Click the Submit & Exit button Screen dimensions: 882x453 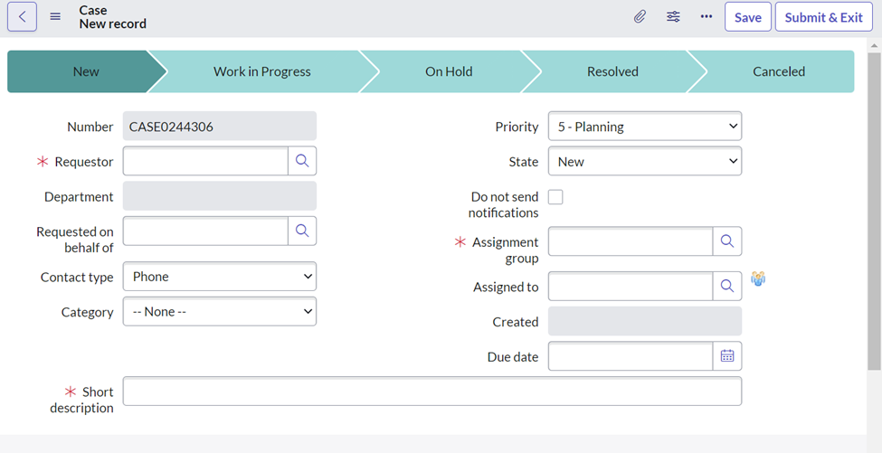(823, 17)
